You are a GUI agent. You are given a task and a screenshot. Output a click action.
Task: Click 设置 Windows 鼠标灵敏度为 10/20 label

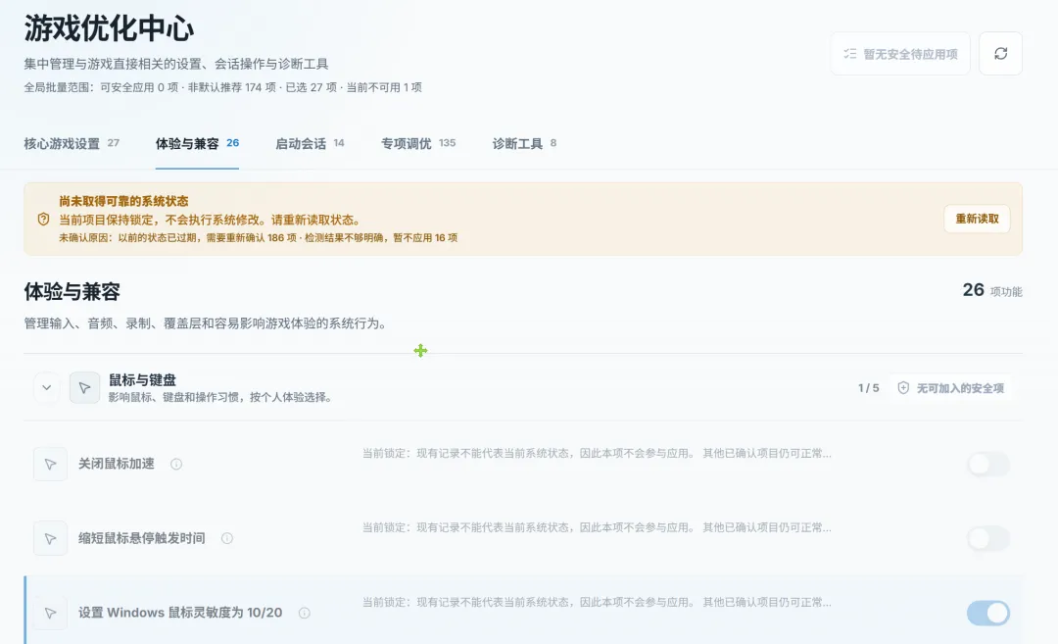pyautogui.click(x=180, y=613)
